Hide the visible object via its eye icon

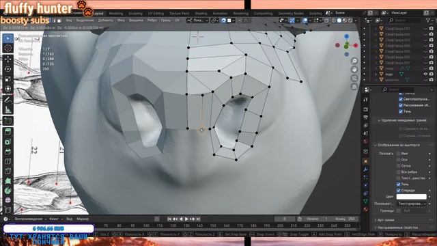point(425,74)
